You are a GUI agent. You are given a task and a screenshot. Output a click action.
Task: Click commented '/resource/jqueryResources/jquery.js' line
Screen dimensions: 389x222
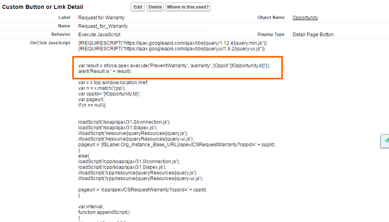(x=133, y=133)
